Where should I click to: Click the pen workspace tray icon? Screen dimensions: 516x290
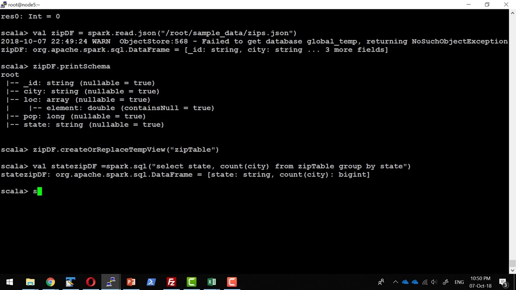click(x=445, y=282)
